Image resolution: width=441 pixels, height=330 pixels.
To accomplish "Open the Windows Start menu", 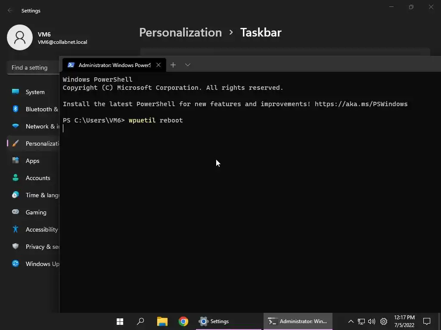I will tap(120, 321).
